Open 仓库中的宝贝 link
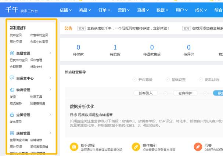223x156 pixels. [39, 42]
